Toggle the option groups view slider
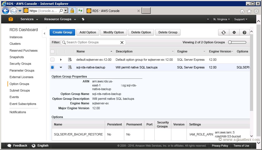The height and width of the screenshot is (150, 262). click(237, 42)
